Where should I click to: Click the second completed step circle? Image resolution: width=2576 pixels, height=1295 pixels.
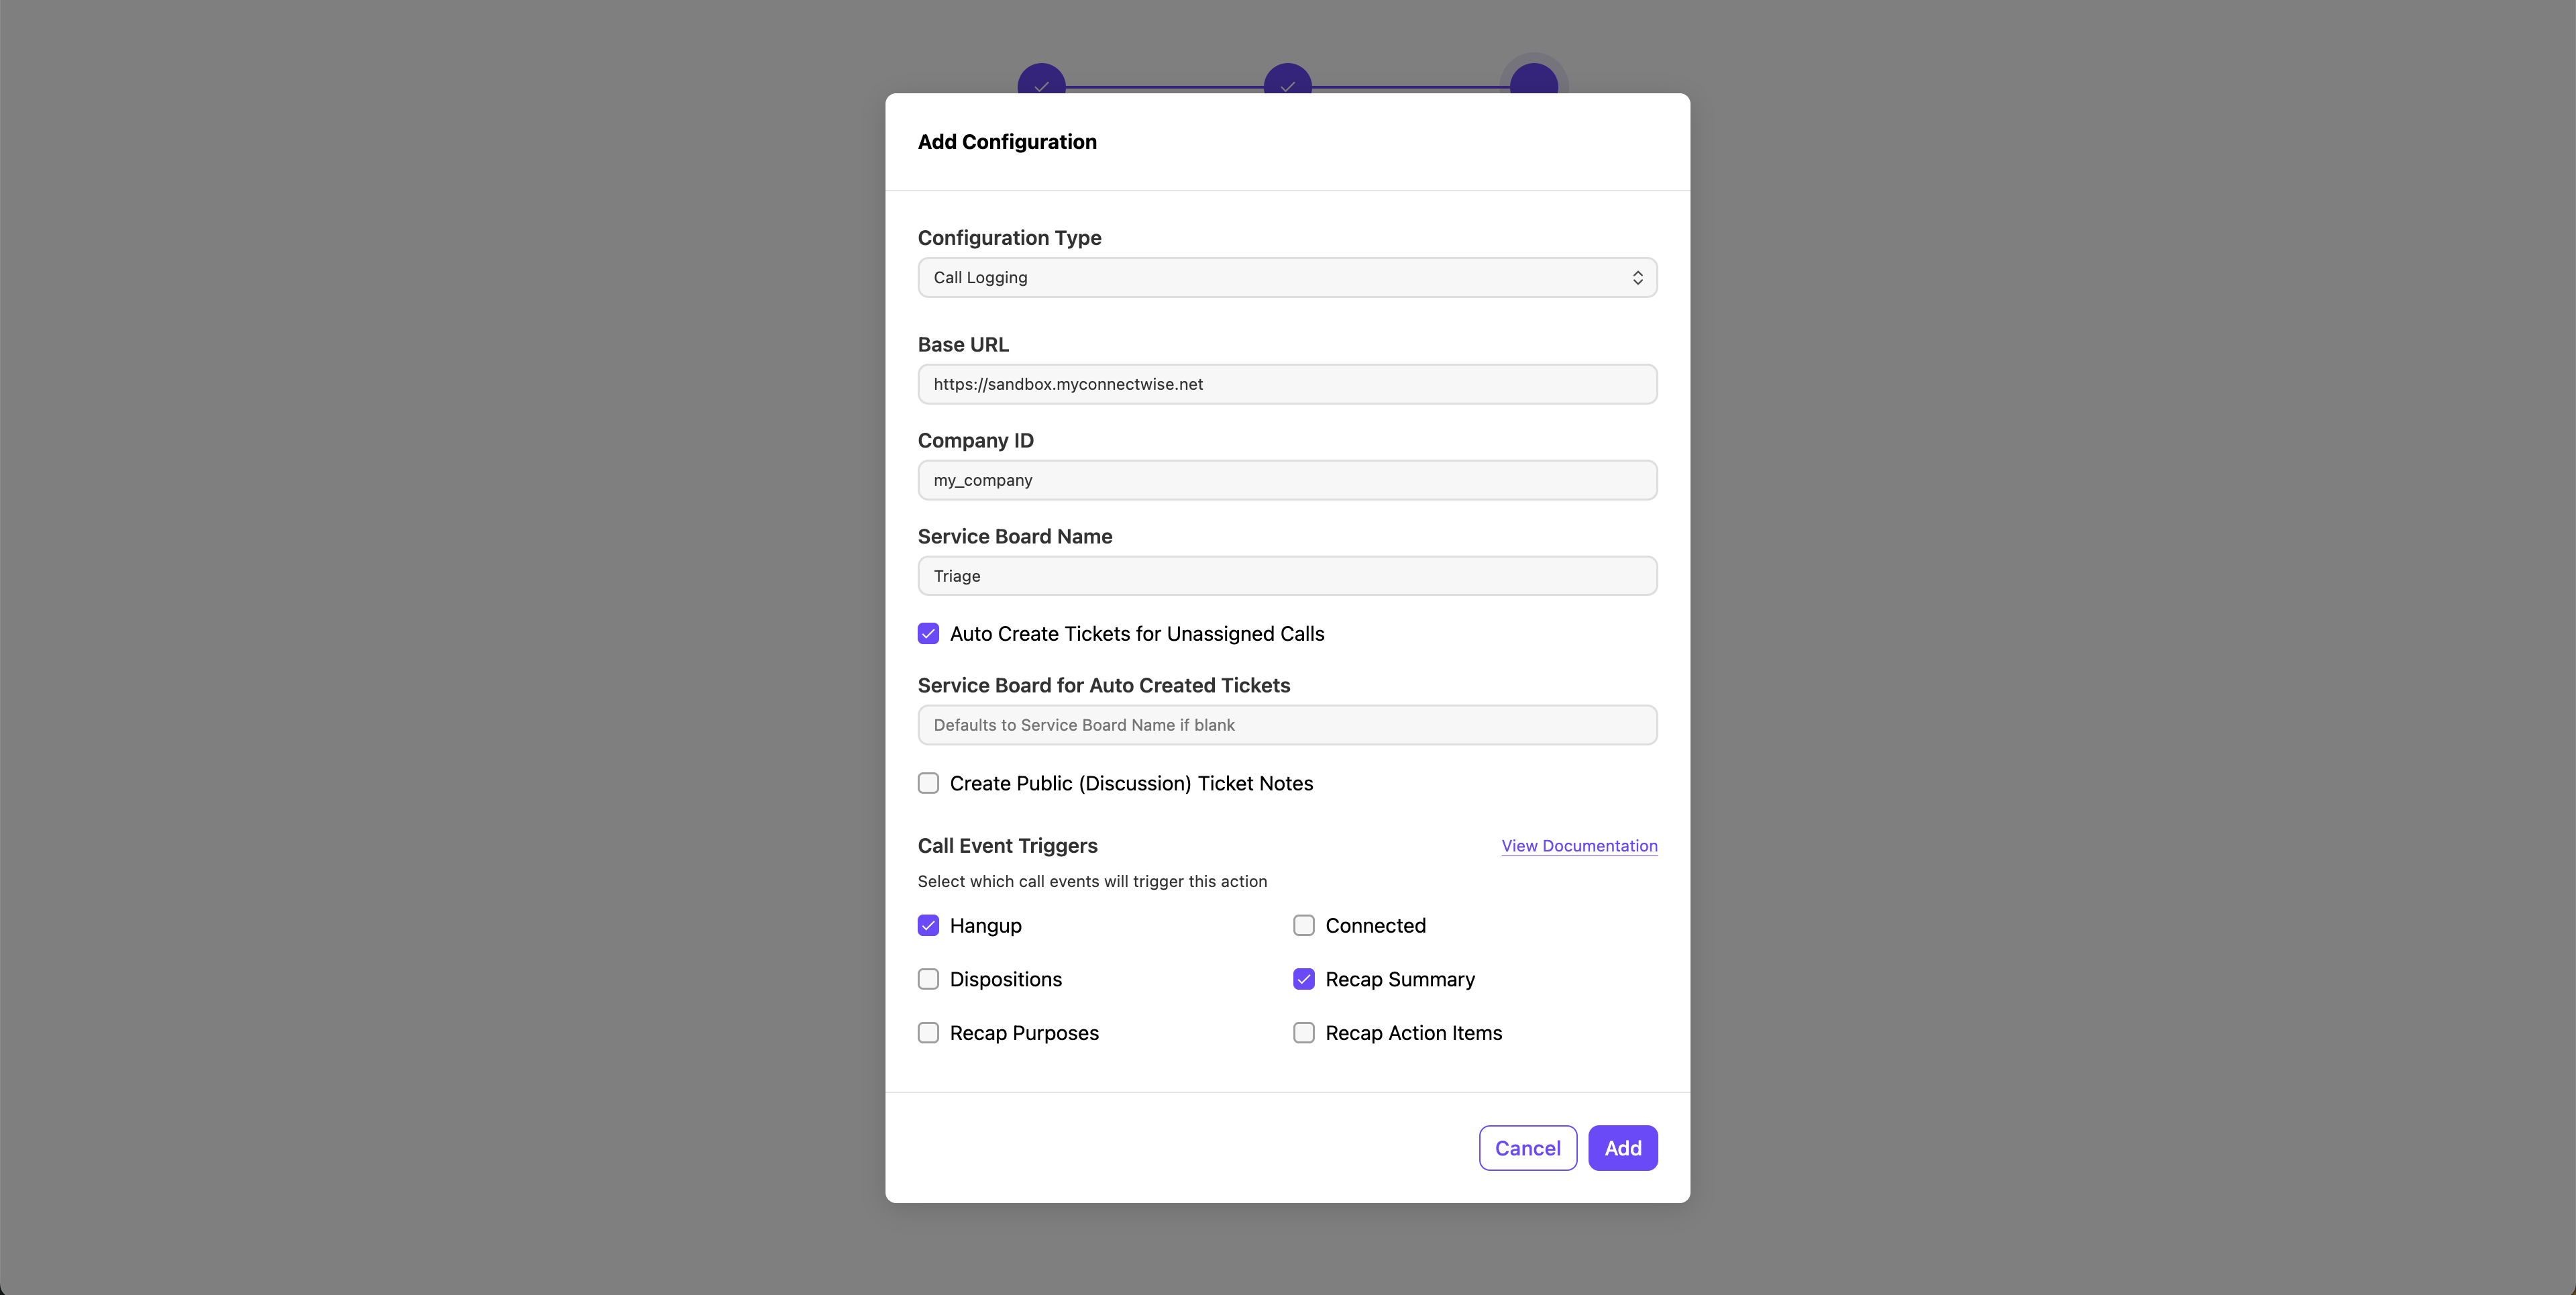point(1287,79)
